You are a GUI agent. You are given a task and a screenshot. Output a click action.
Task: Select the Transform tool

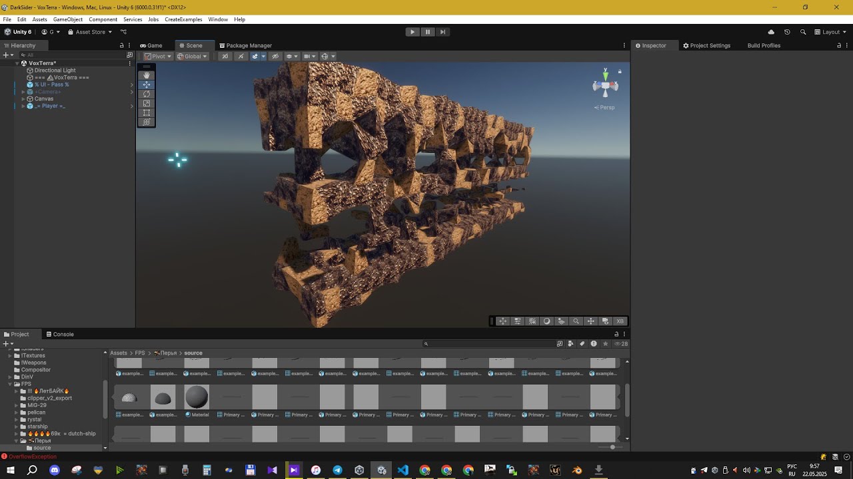[147, 122]
